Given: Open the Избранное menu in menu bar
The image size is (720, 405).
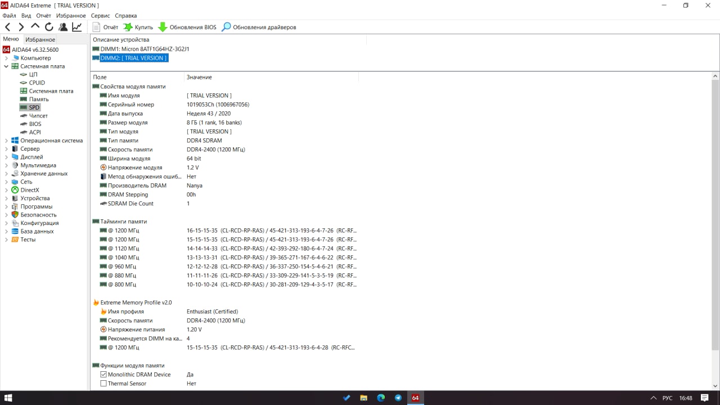Looking at the screenshot, I should [x=71, y=16].
